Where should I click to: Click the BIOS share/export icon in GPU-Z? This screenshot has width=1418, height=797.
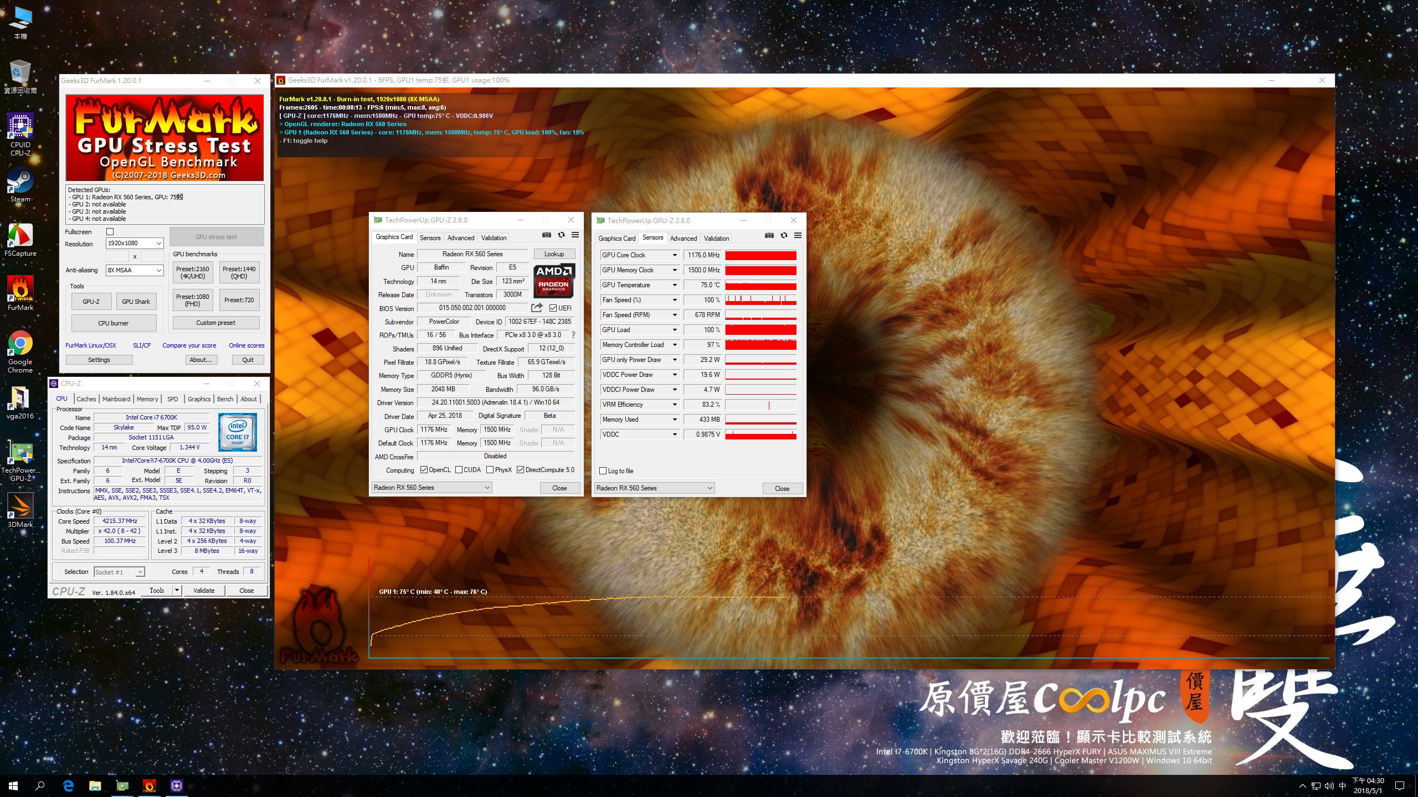(x=537, y=308)
